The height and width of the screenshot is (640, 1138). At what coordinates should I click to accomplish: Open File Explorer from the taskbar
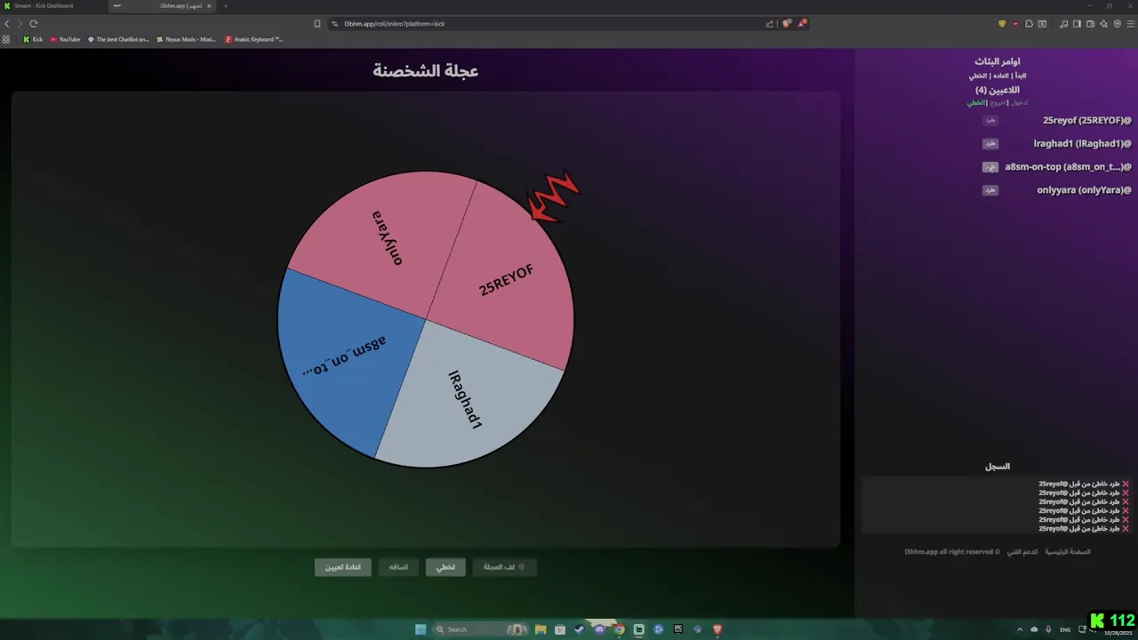[x=540, y=629]
